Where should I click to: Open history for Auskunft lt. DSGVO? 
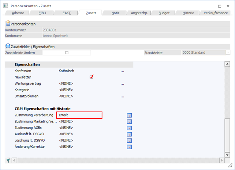point(129,134)
